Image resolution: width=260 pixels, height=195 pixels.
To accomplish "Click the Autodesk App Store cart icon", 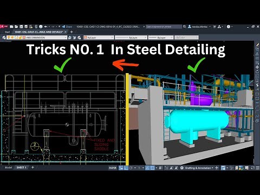I will (x=214, y=27).
